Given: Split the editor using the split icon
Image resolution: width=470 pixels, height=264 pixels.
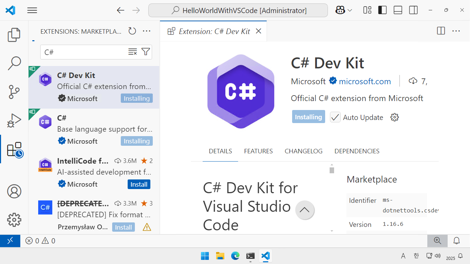Looking at the screenshot, I should 441,31.
